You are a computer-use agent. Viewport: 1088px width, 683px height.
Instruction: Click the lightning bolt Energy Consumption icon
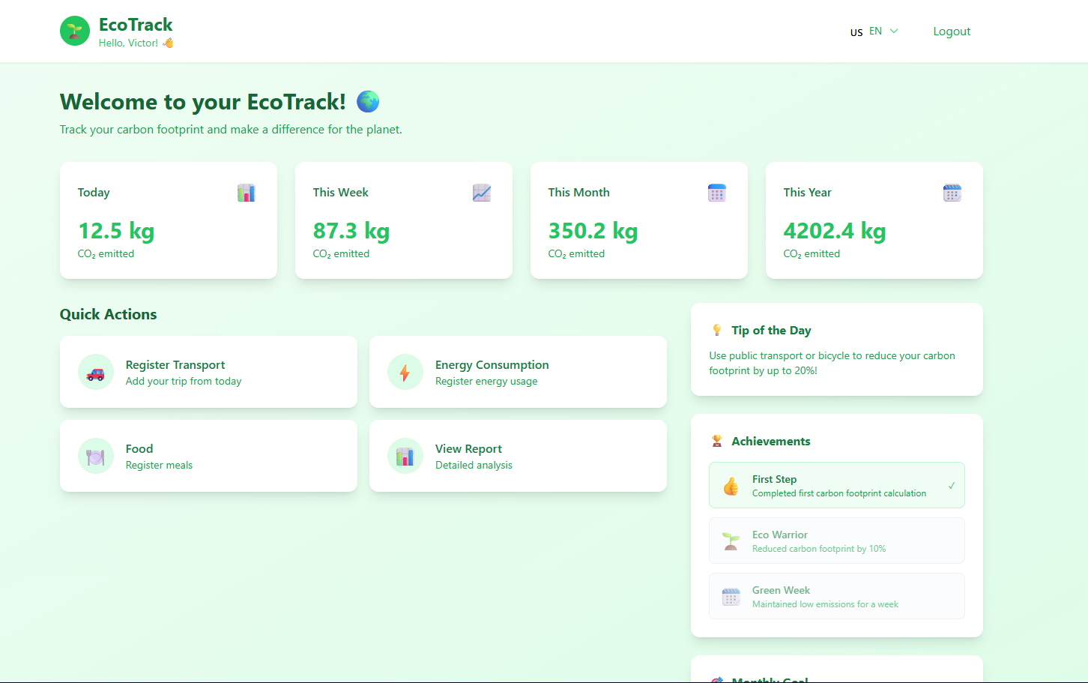[x=405, y=373]
